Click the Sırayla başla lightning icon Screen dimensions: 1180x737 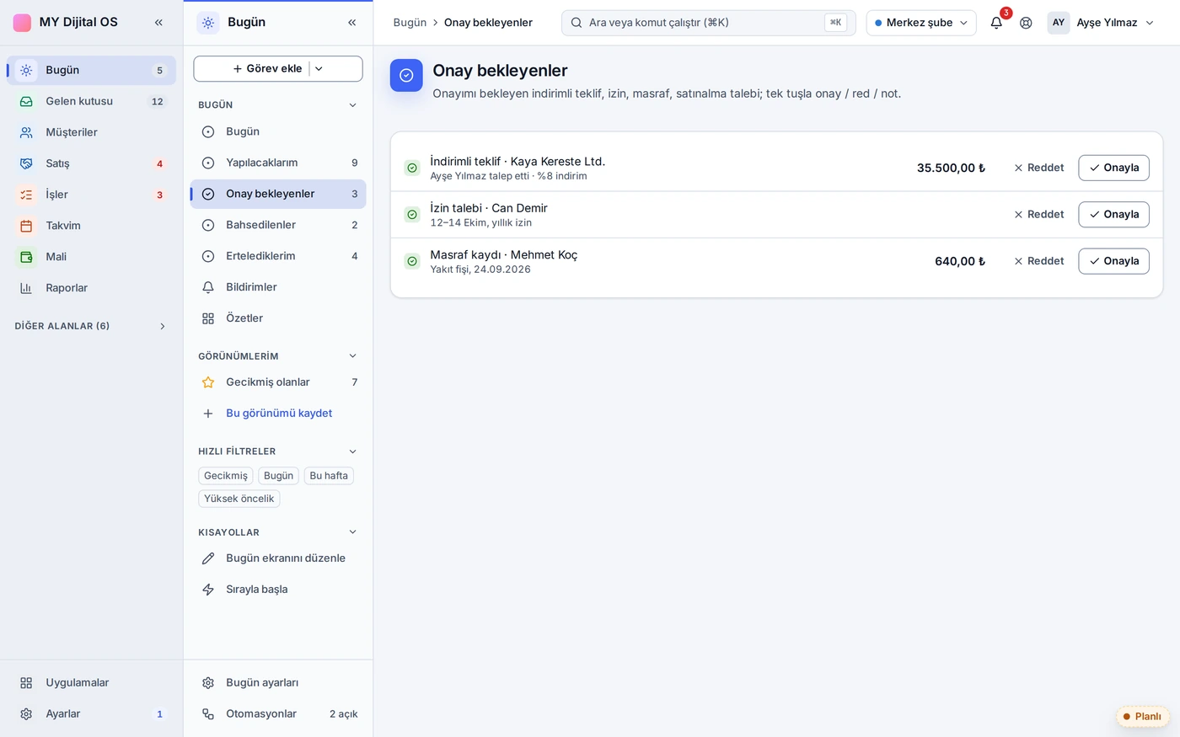point(208,590)
